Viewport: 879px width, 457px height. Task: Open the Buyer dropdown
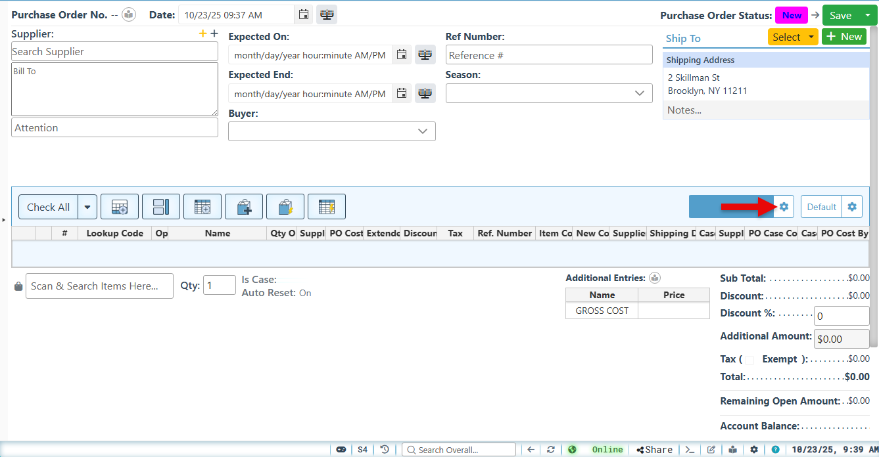(x=331, y=131)
